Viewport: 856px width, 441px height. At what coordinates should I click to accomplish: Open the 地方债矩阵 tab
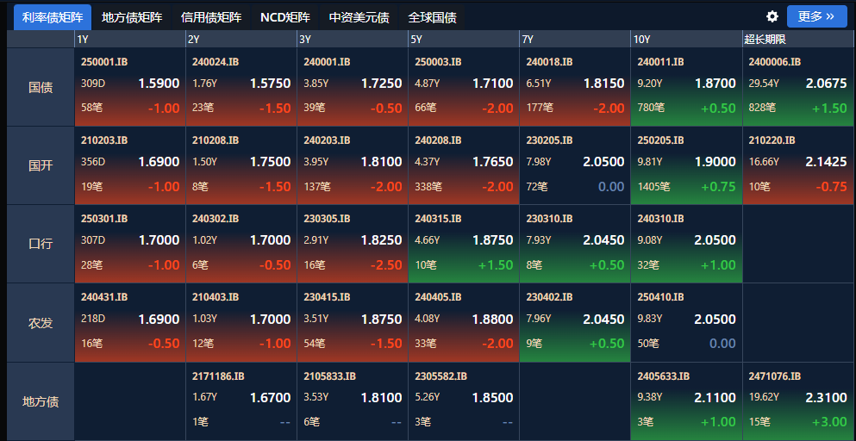point(132,17)
